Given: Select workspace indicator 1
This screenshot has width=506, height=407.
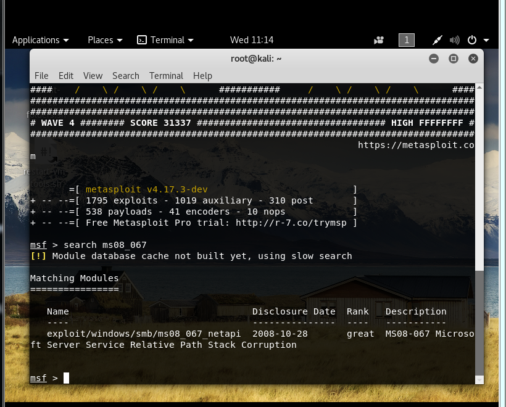Looking at the screenshot, I should (x=407, y=40).
